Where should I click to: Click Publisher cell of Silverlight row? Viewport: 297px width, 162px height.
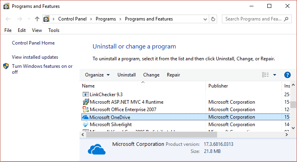coord(232,125)
